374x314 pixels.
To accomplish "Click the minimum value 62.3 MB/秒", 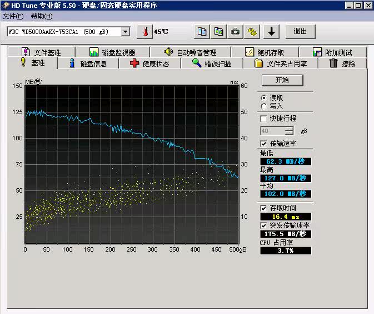I will click(286, 161).
